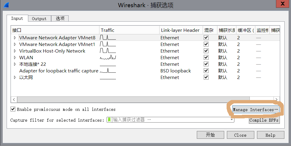The height and width of the screenshot is (146, 291).
Task: Toggle promiscuous checkbox for loopback adapter row
Action: [206, 71]
